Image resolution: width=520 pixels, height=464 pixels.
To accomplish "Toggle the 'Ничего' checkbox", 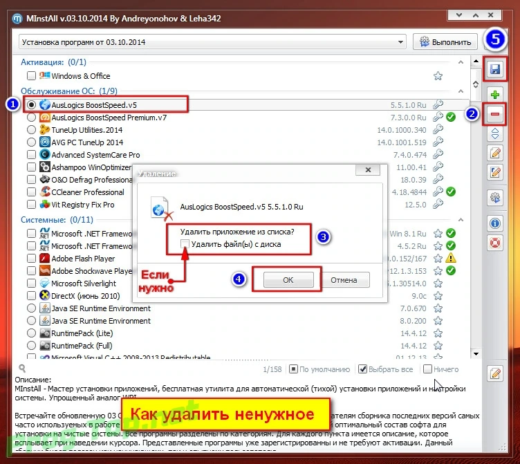I will point(428,369).
